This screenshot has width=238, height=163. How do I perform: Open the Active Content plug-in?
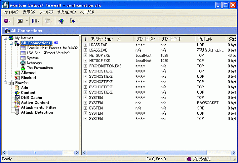35,102
